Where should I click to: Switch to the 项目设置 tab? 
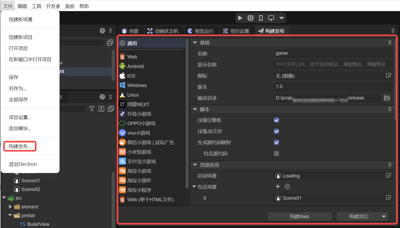pos(236,31)
